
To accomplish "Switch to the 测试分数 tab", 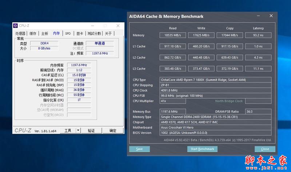I will point(94,33).
